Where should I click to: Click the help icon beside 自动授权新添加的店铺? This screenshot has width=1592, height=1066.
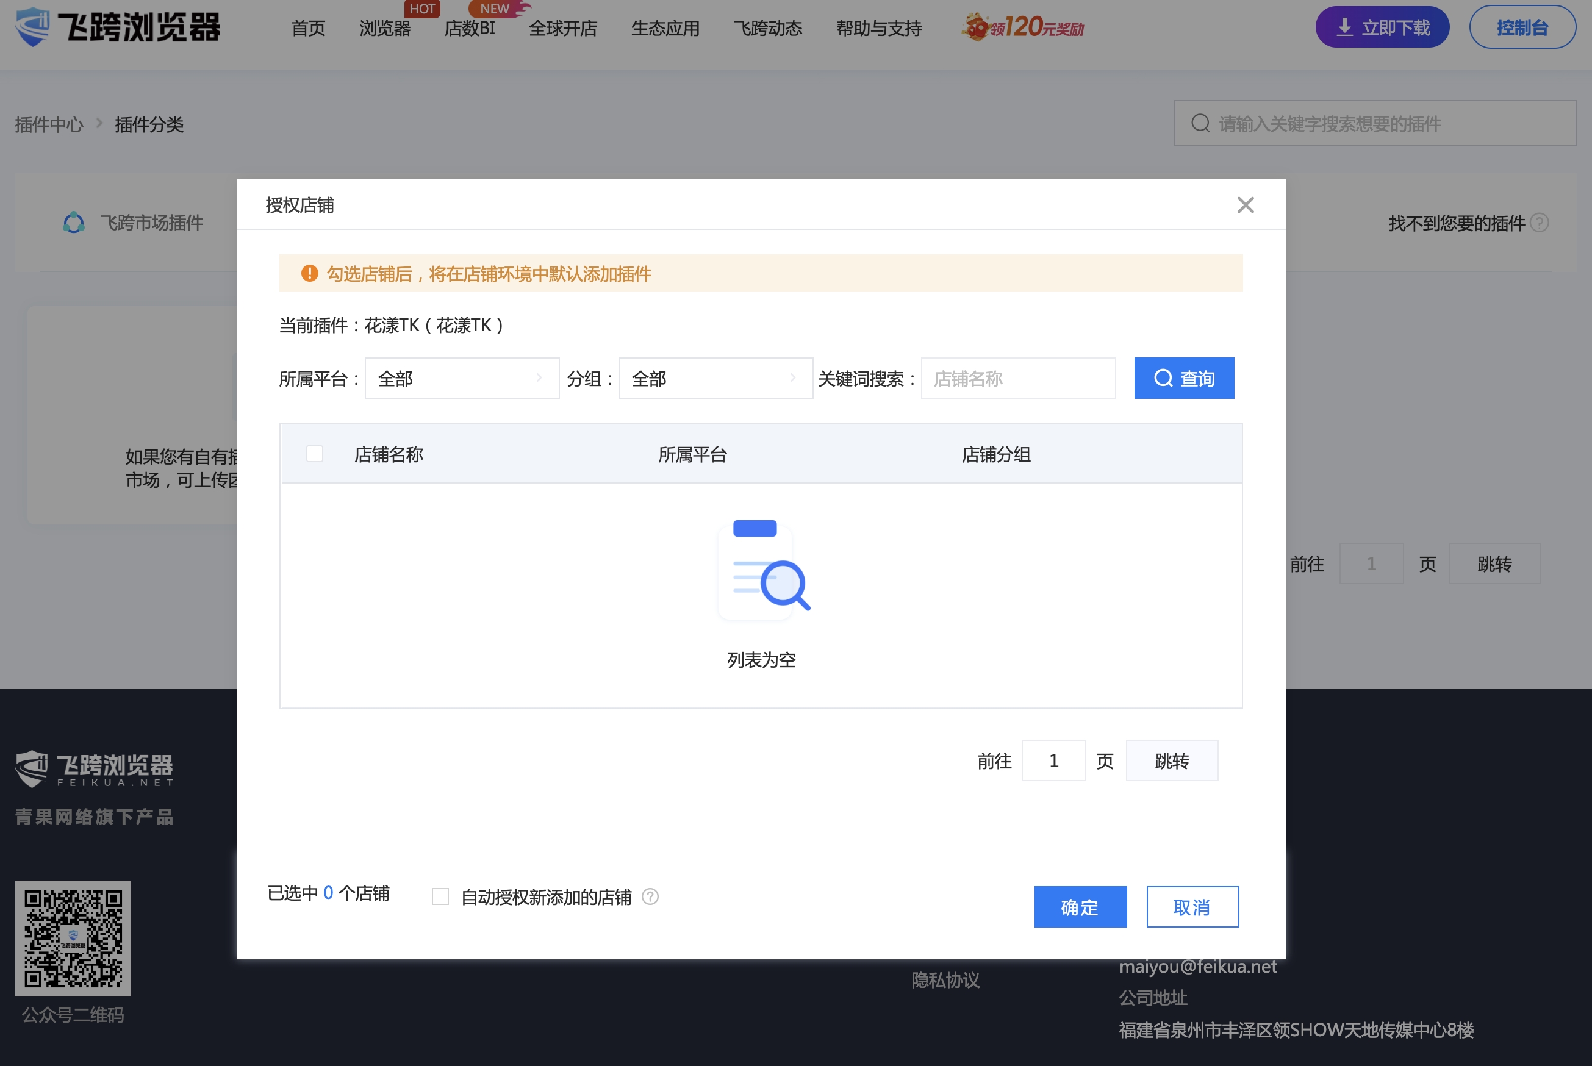coord(650,896)
